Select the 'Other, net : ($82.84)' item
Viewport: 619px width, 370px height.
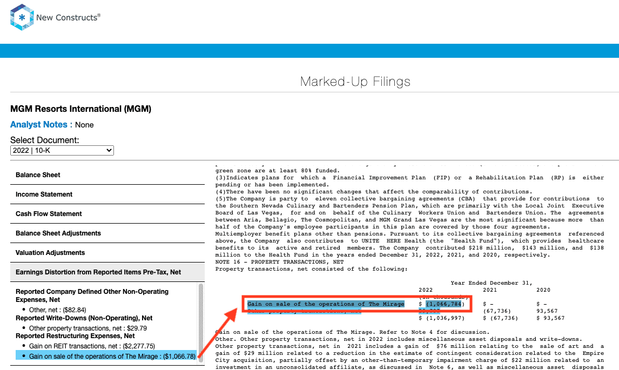[58, 310]
